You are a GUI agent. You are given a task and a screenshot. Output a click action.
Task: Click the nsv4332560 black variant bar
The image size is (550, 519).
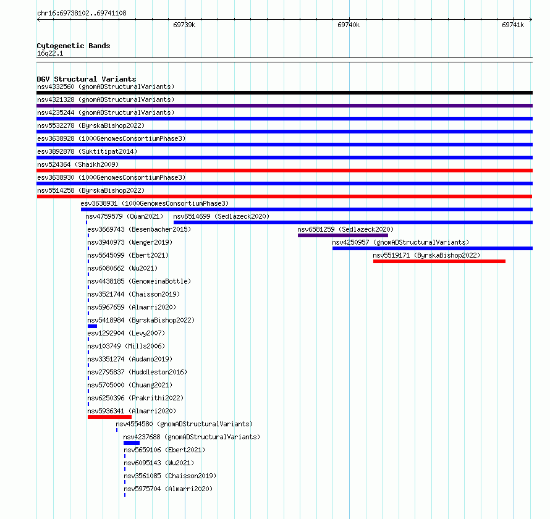[284, 93]
